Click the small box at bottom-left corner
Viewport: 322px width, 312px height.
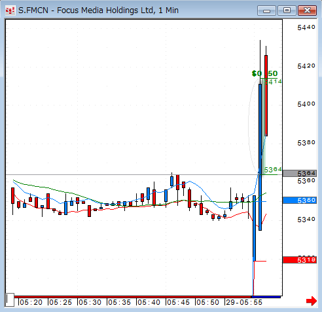click(x=10, y=300)
